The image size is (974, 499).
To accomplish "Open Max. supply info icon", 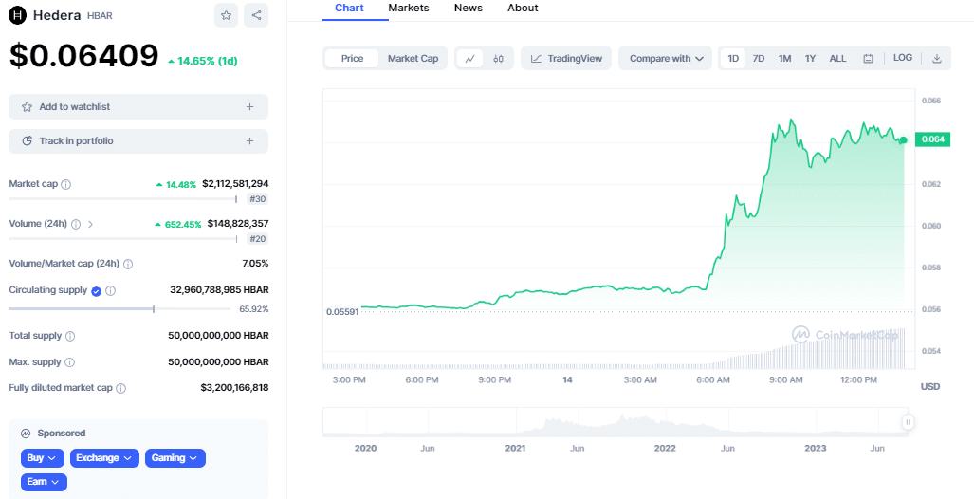I will (69, 362).
